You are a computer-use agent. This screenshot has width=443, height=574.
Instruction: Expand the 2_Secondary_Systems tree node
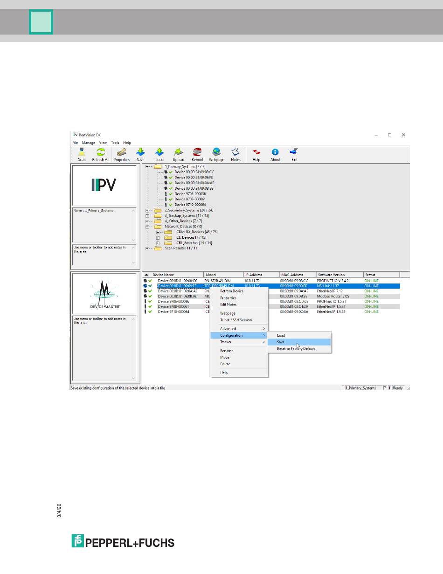tap(147, 210)
